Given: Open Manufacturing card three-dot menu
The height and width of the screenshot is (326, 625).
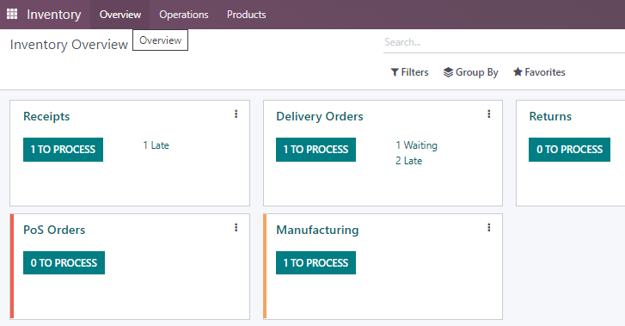Looking at the screenshot, I should coord(488,227).
